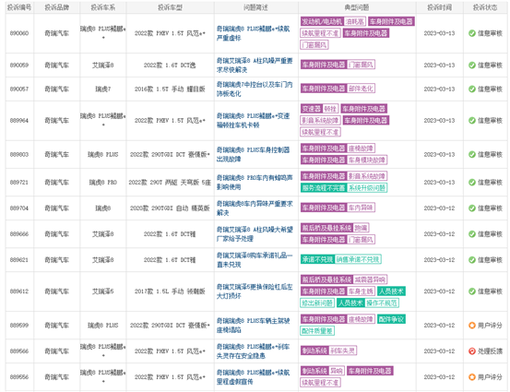Click the 投诉品牌 column header
This screenshot has width=510, height=392.
pyautogui.click(x=56, y=7)
